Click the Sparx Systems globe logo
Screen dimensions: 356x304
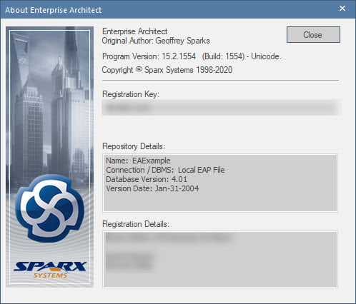click(x=50, y=208)
